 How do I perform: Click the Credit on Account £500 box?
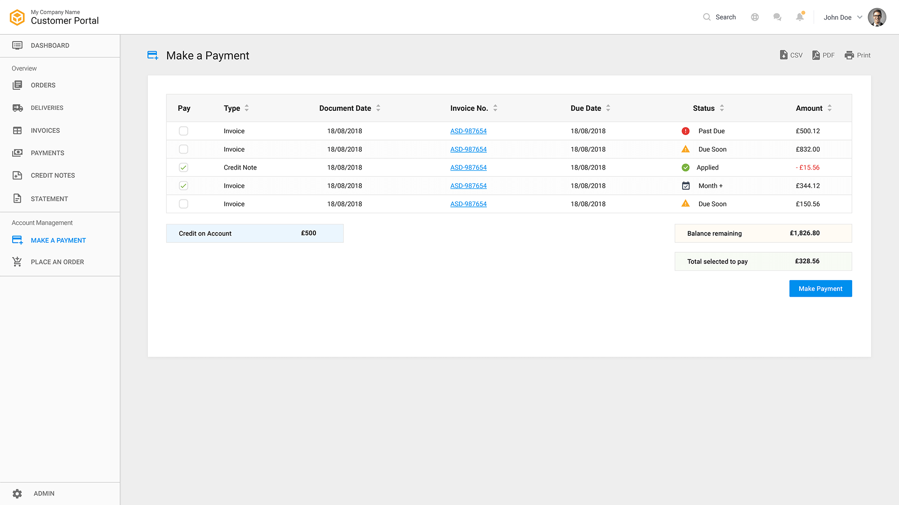click(x=255, y=233)
